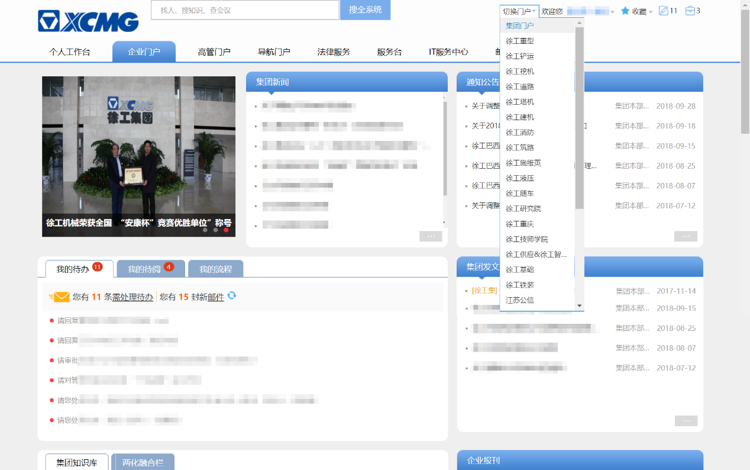Choose 徐工消防 in portal list
The width and height of the screenshot is (750, 470).
coord(537,132)
